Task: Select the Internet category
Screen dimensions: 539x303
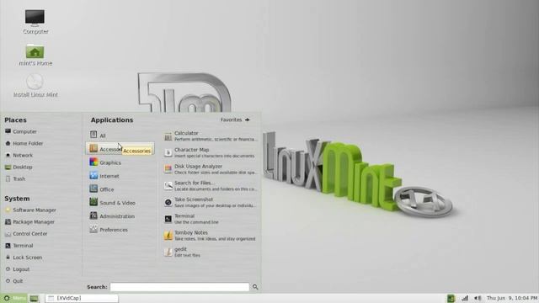Action: (104, 176)
